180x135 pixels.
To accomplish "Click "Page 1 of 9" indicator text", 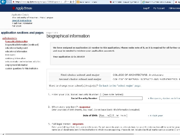I will click(x=52, y=33).
